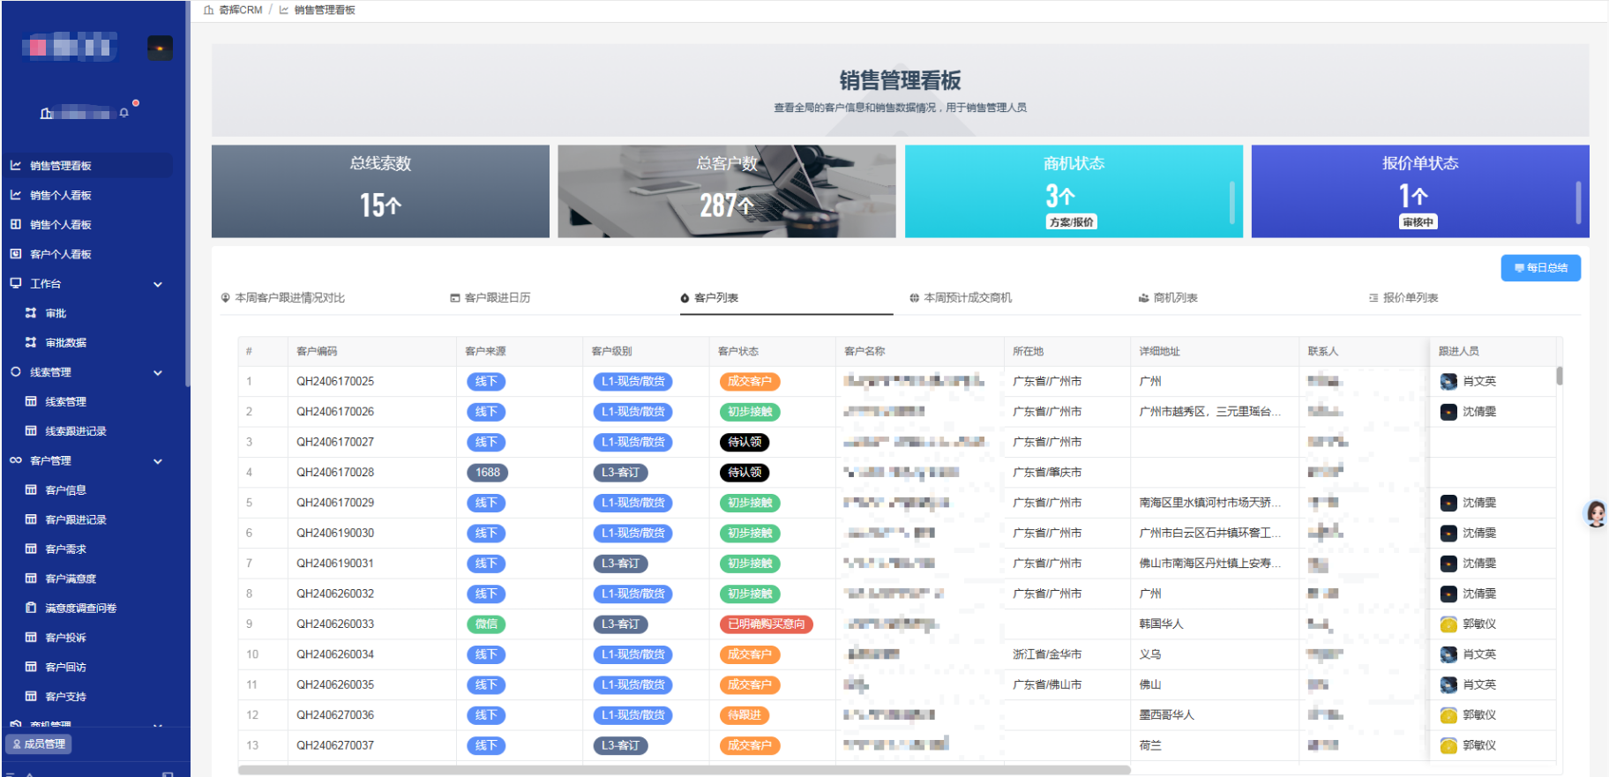Open the floating assistant avatar on right edge
The height and width of the screenshot is (777, 1609).
[1595, 513]
